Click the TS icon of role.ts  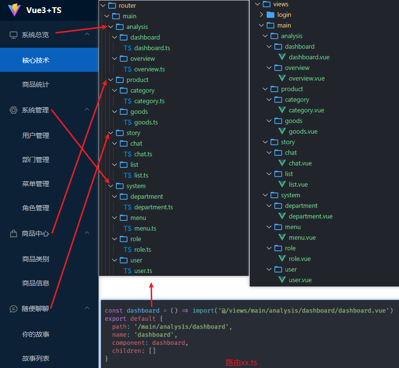[x=128, y=250]
